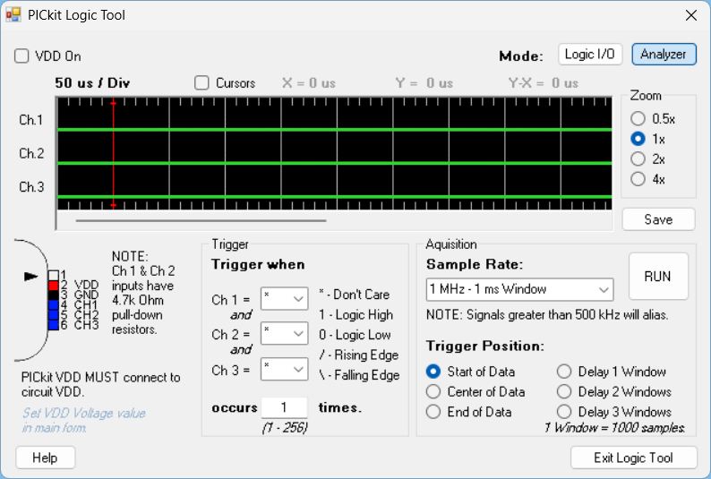Enable the VDD On checkbox

(x=21, y=56)
